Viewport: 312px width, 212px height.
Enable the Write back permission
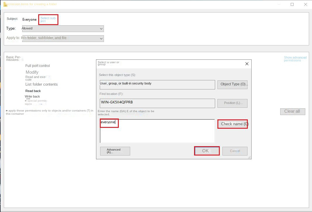(x=32, y=96)
